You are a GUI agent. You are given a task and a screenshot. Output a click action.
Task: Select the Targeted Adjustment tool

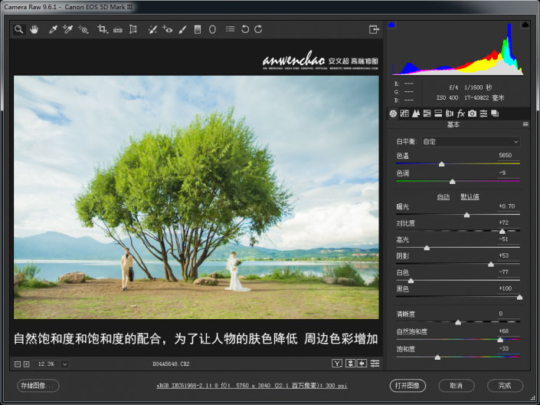[83, 30]
